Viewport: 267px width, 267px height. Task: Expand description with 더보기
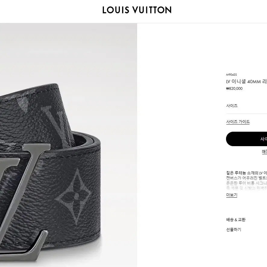tap(231, 195)
